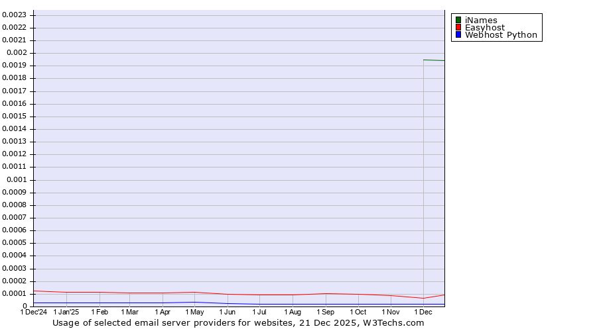This screenshot has width=597, height=331.
Task: Click the 1 Dec'24 x-axis label
Action: pos(34,312)
